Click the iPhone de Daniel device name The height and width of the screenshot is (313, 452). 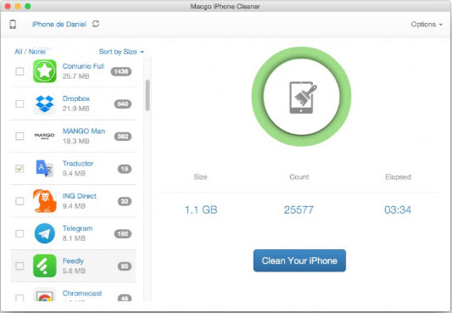[59, 25]
